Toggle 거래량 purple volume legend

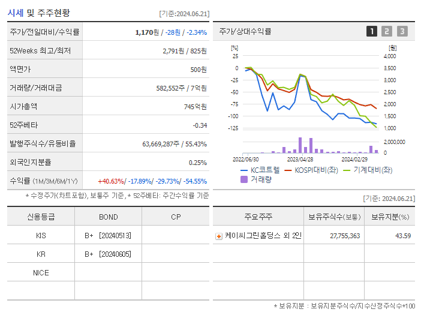point(256,179)
